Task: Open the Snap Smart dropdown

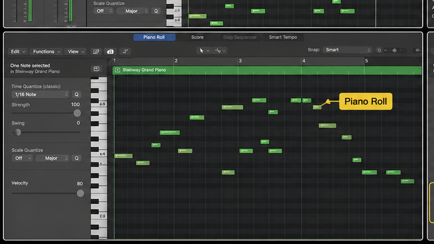Action: point(348,50)
